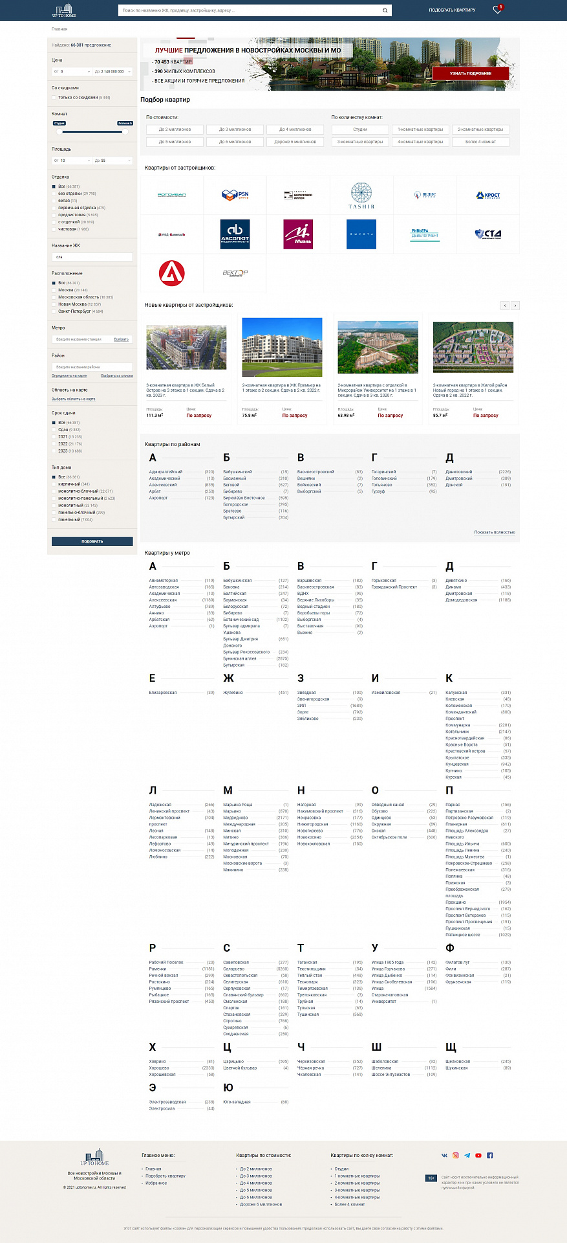The height and width of the screenshot is (1243, 567).
Task: Open area 'От 10' dropdown
Action: click(72, 160)
